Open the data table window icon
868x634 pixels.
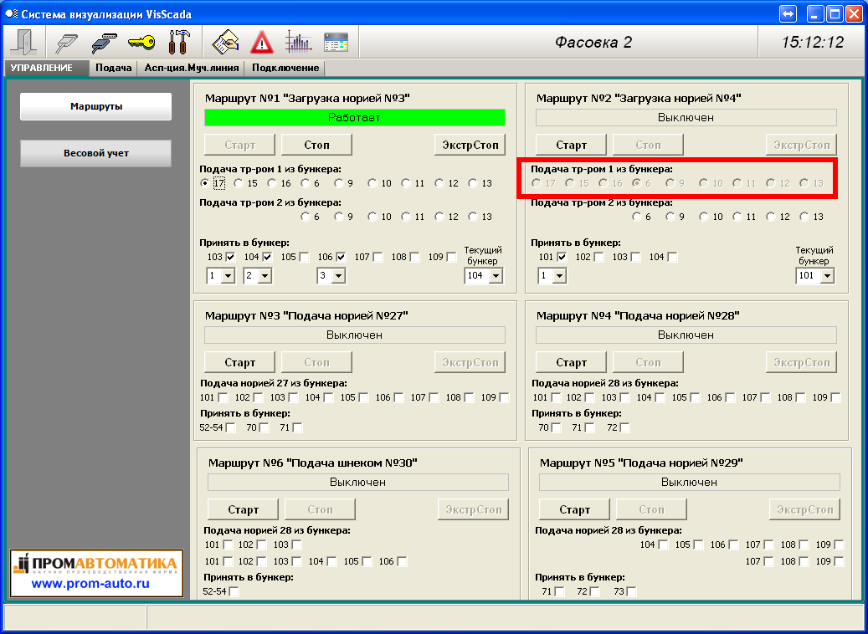coord(336,42)
